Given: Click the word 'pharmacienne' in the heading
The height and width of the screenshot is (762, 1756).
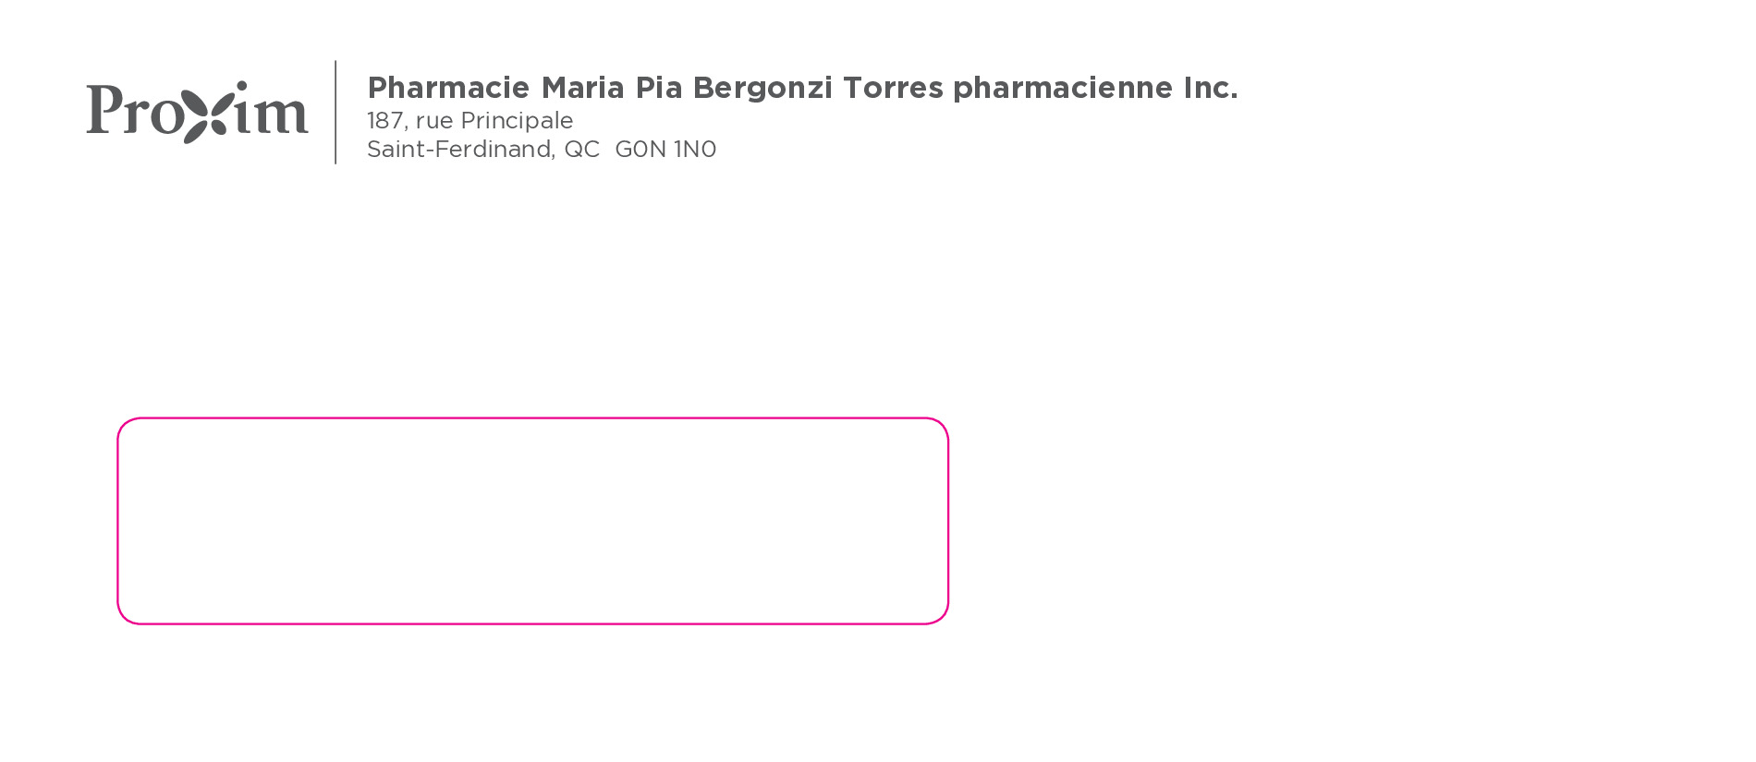Looking at the screenshot, I should [x=1062, y=88].
